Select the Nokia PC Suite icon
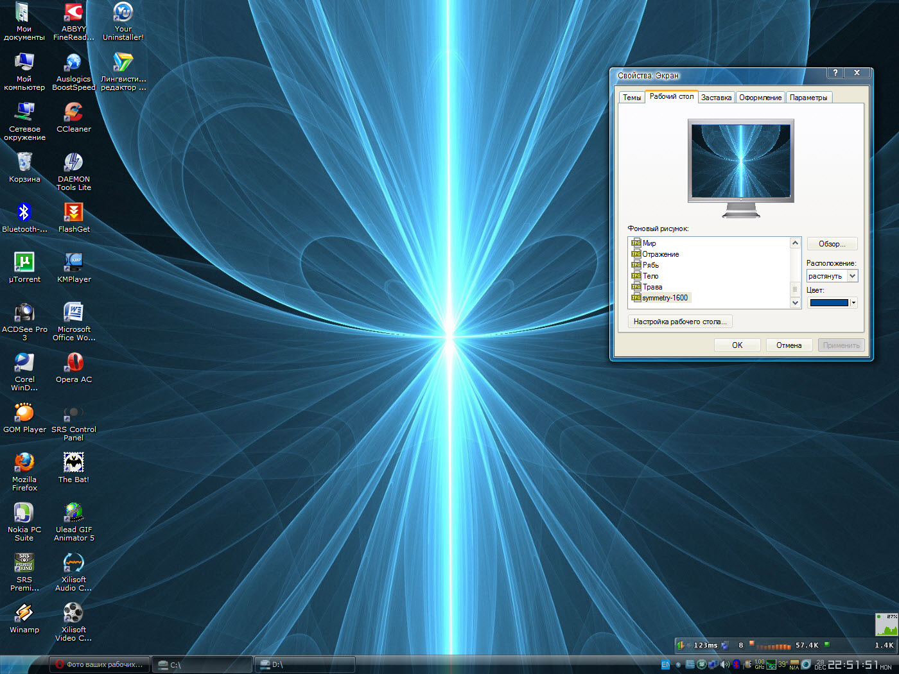899x674 pixels. tap(24, 523)
